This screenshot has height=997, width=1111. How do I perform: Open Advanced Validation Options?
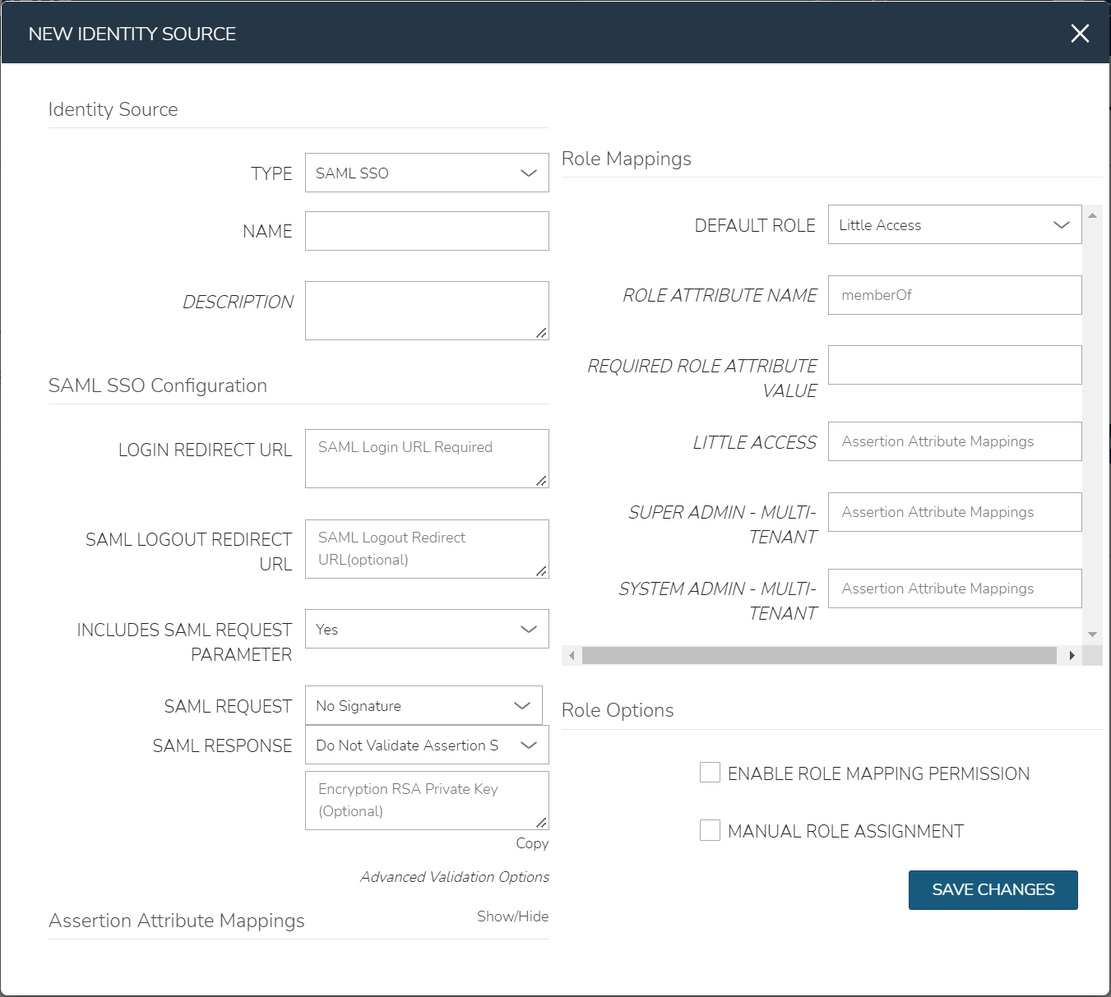(x=454, y=877)
